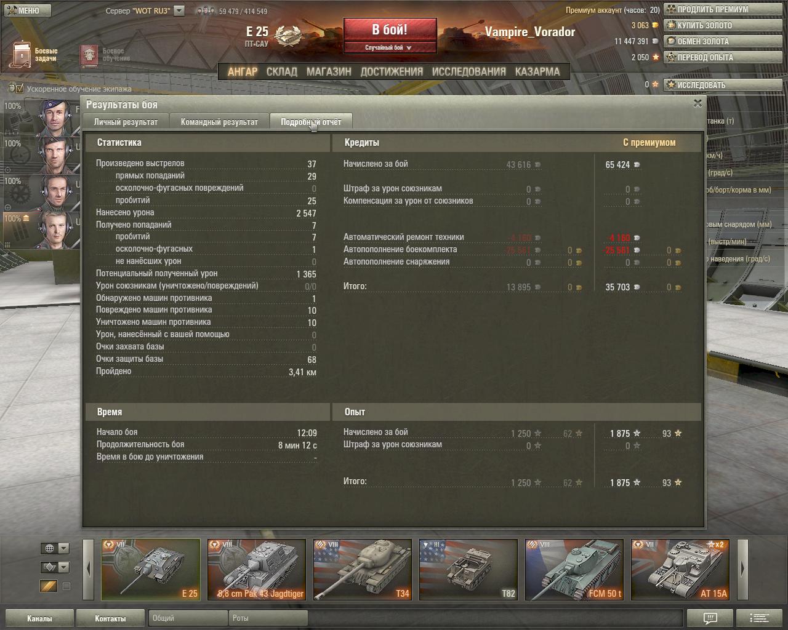The width and height of the screenshot is (788, 630).
Task: Open the СКЛАД section
Action: click(x=281, y=71)
